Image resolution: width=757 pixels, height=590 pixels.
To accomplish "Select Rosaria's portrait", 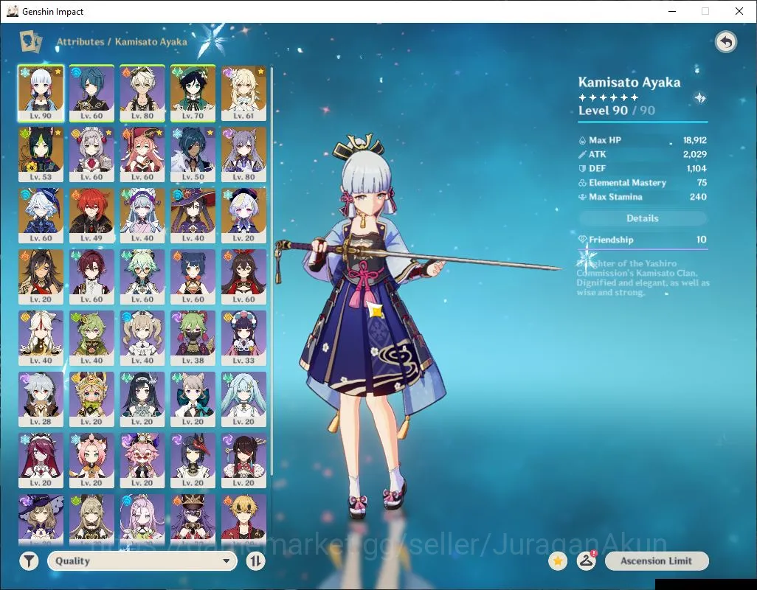I will pyautogui.click(x=41, y=461).
